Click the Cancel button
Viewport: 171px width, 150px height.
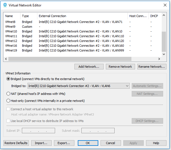click(111, 143)
